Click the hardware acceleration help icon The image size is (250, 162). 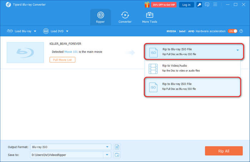coord(241,31)
